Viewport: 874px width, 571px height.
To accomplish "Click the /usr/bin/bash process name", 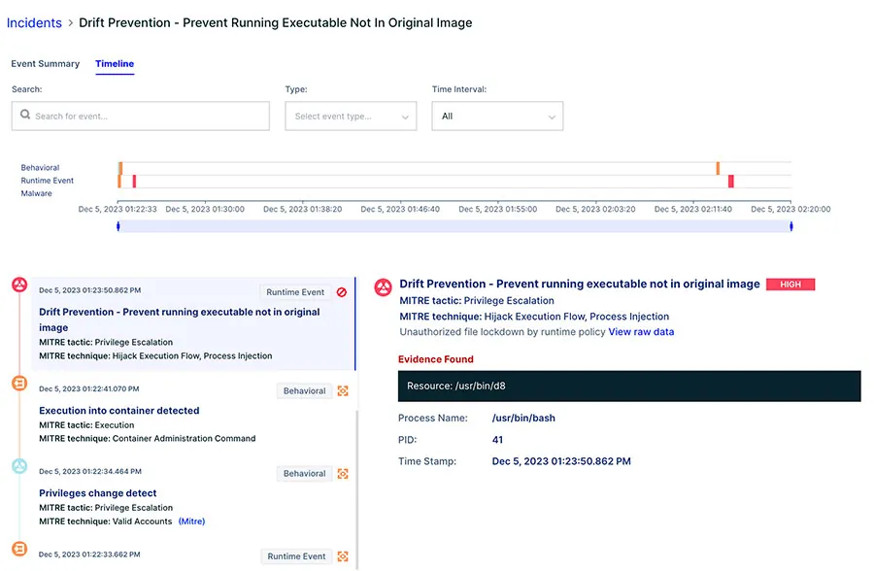I will click(523, 418).
